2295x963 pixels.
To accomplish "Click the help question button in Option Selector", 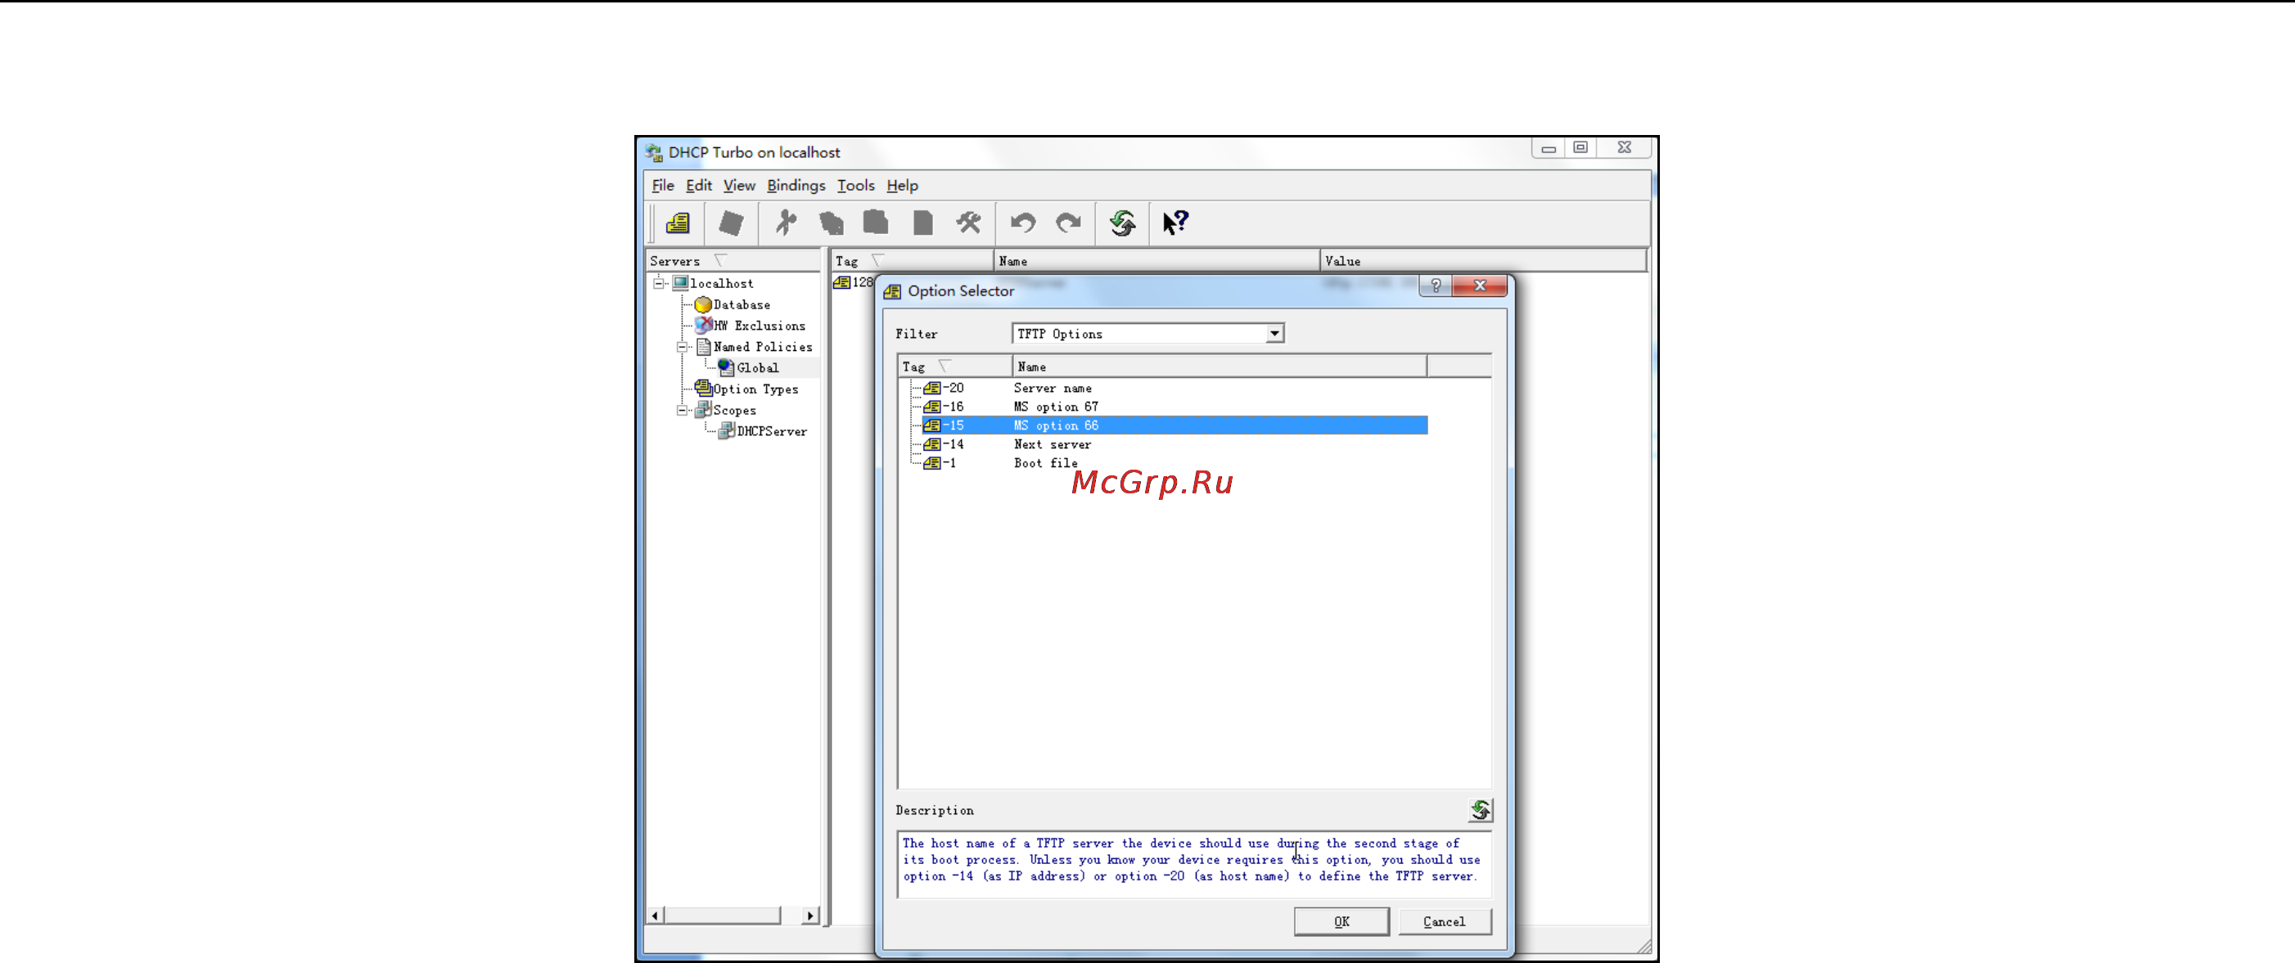I will click(1436, 286).
